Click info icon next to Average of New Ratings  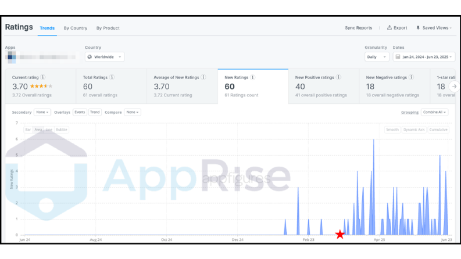point(203,77)
